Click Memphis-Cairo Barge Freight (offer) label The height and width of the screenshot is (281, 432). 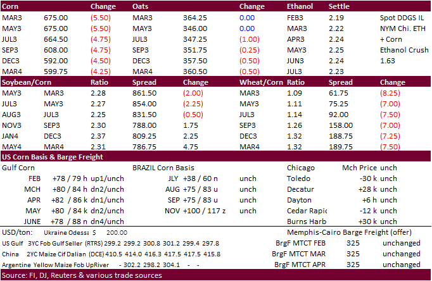(x=349, y=232)
